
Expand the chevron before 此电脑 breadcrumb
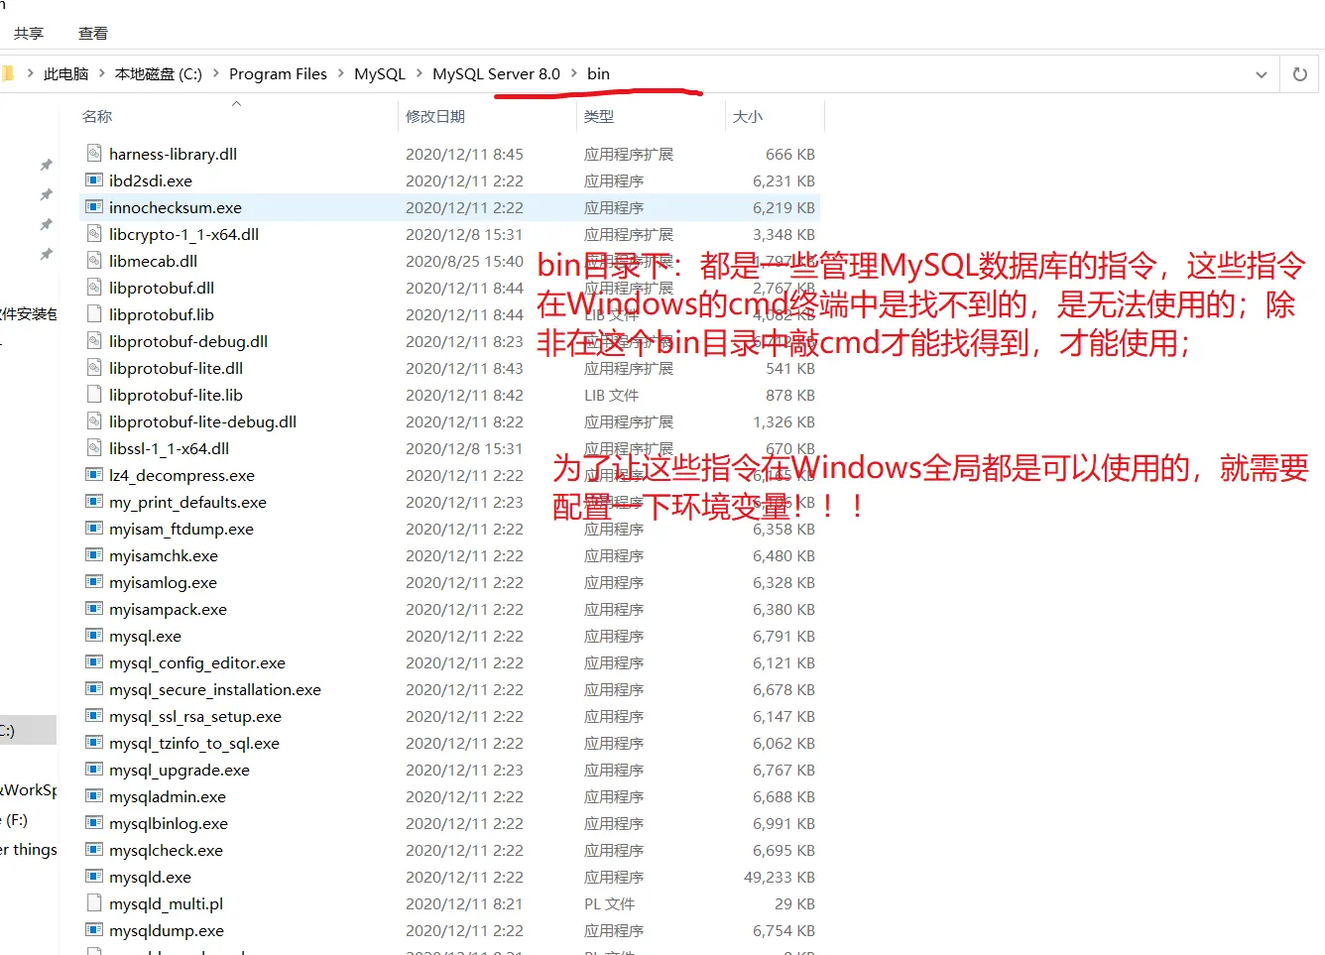[x=30, y=73]
